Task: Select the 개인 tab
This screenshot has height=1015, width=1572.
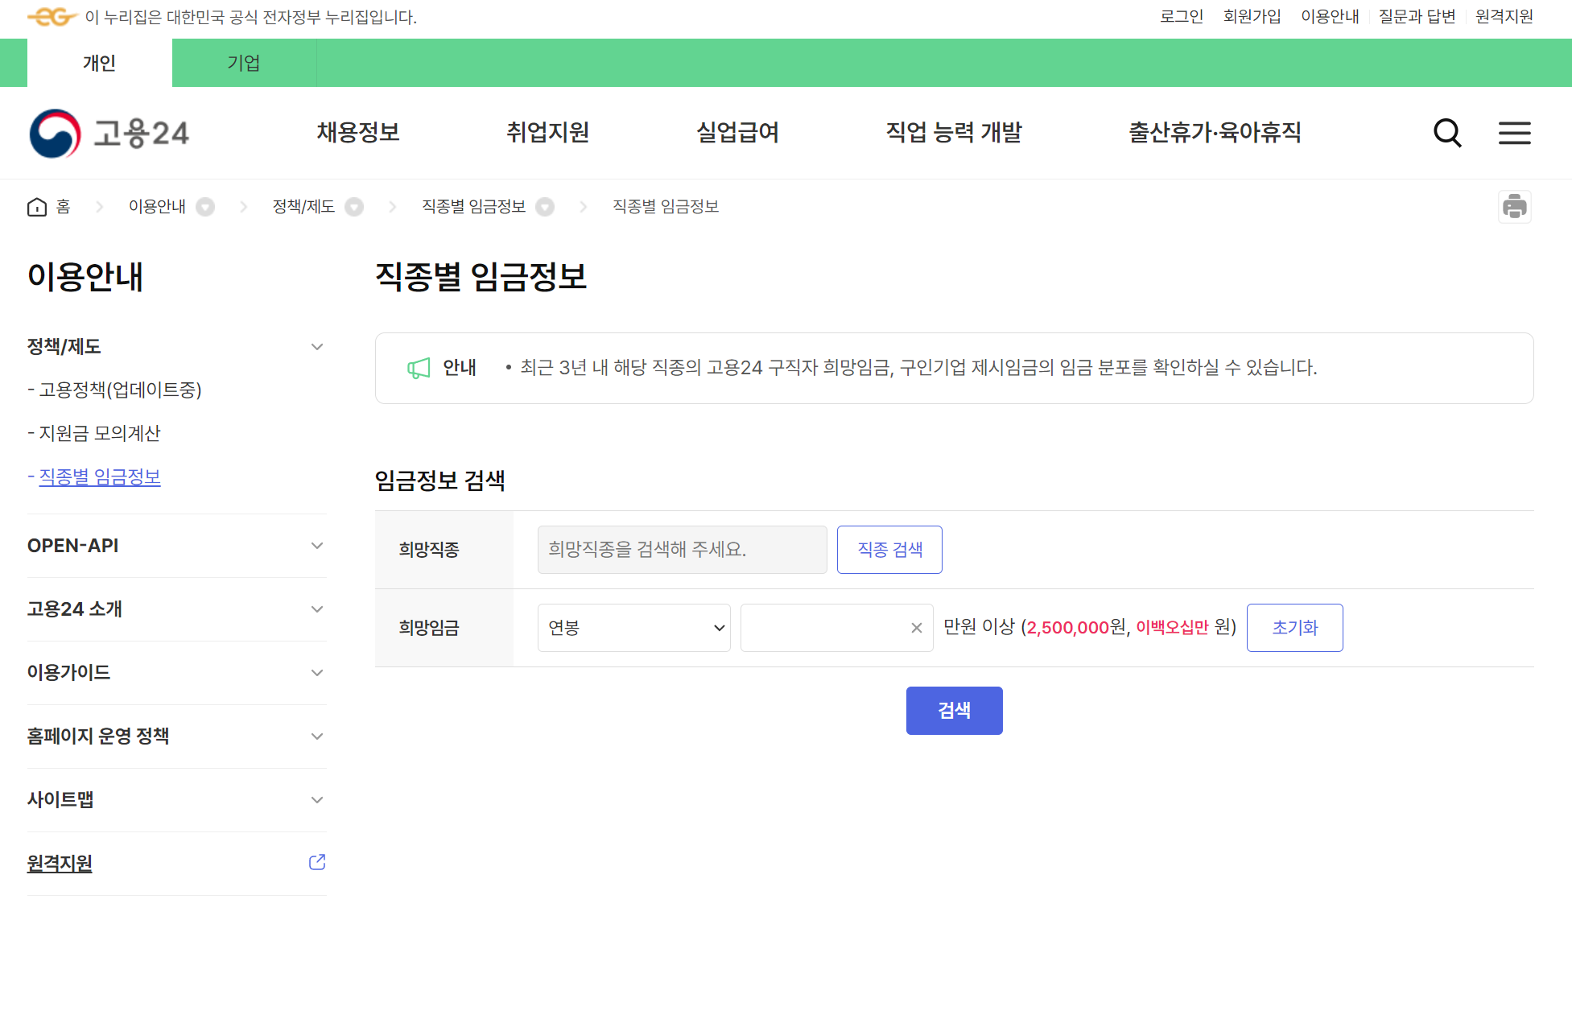Action: [x=99, y=63]
